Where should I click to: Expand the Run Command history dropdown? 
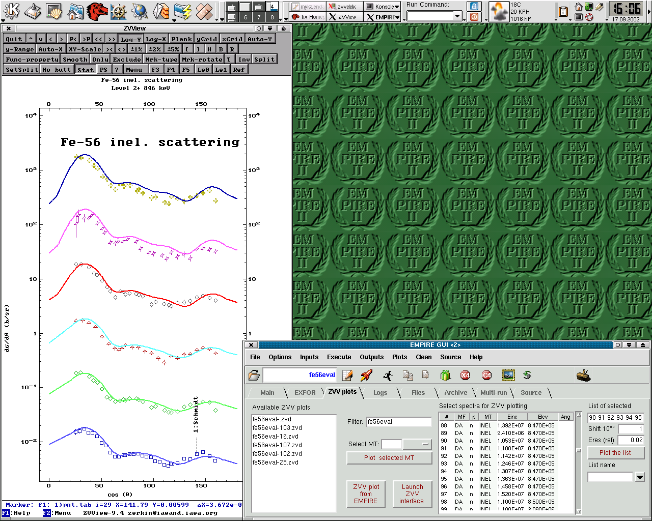(x=457, y=16)
